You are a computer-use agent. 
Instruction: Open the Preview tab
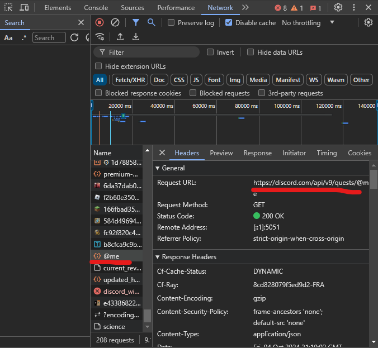[x=221, y=153]
